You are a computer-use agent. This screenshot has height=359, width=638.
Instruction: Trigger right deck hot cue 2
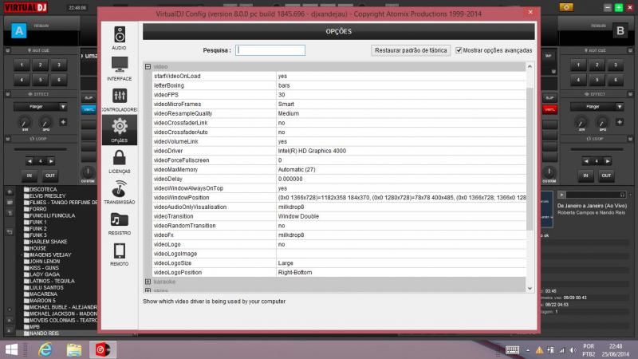[597, 65]
